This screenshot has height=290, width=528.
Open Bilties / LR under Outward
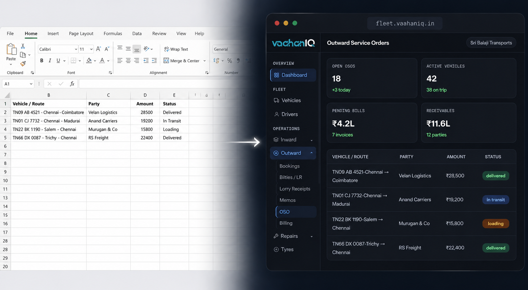291,177
